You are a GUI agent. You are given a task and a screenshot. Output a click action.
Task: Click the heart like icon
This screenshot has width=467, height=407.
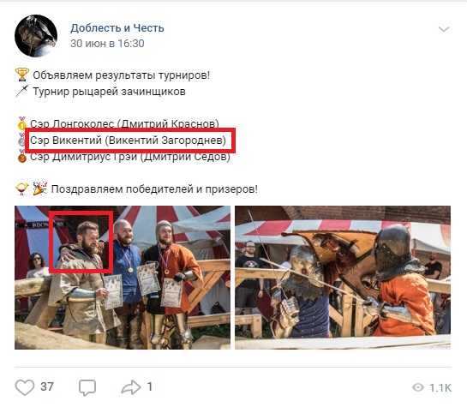[x=25, y=387]
